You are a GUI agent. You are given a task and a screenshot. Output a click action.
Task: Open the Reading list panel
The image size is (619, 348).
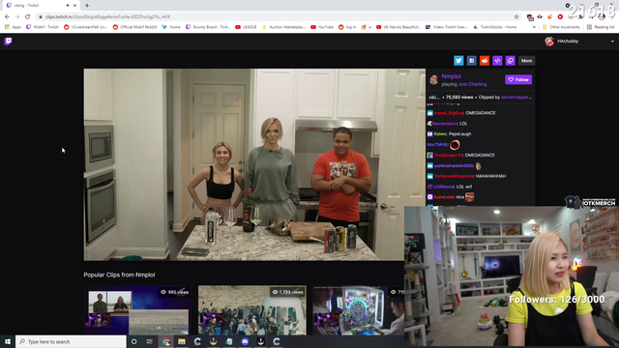(x=601, y=27)
